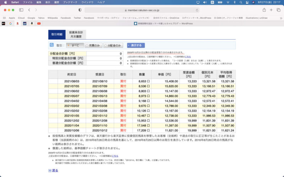Click the date and time in menu bar

coord(269,2)
